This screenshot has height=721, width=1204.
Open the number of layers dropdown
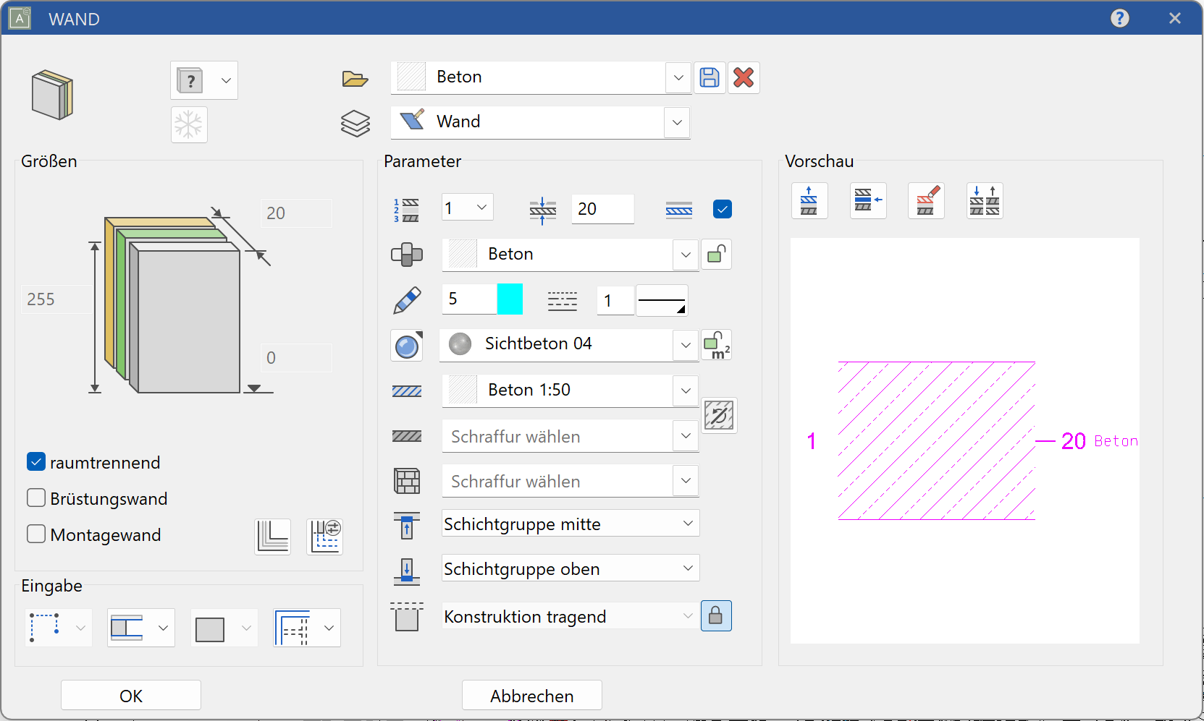coord(481,208)
